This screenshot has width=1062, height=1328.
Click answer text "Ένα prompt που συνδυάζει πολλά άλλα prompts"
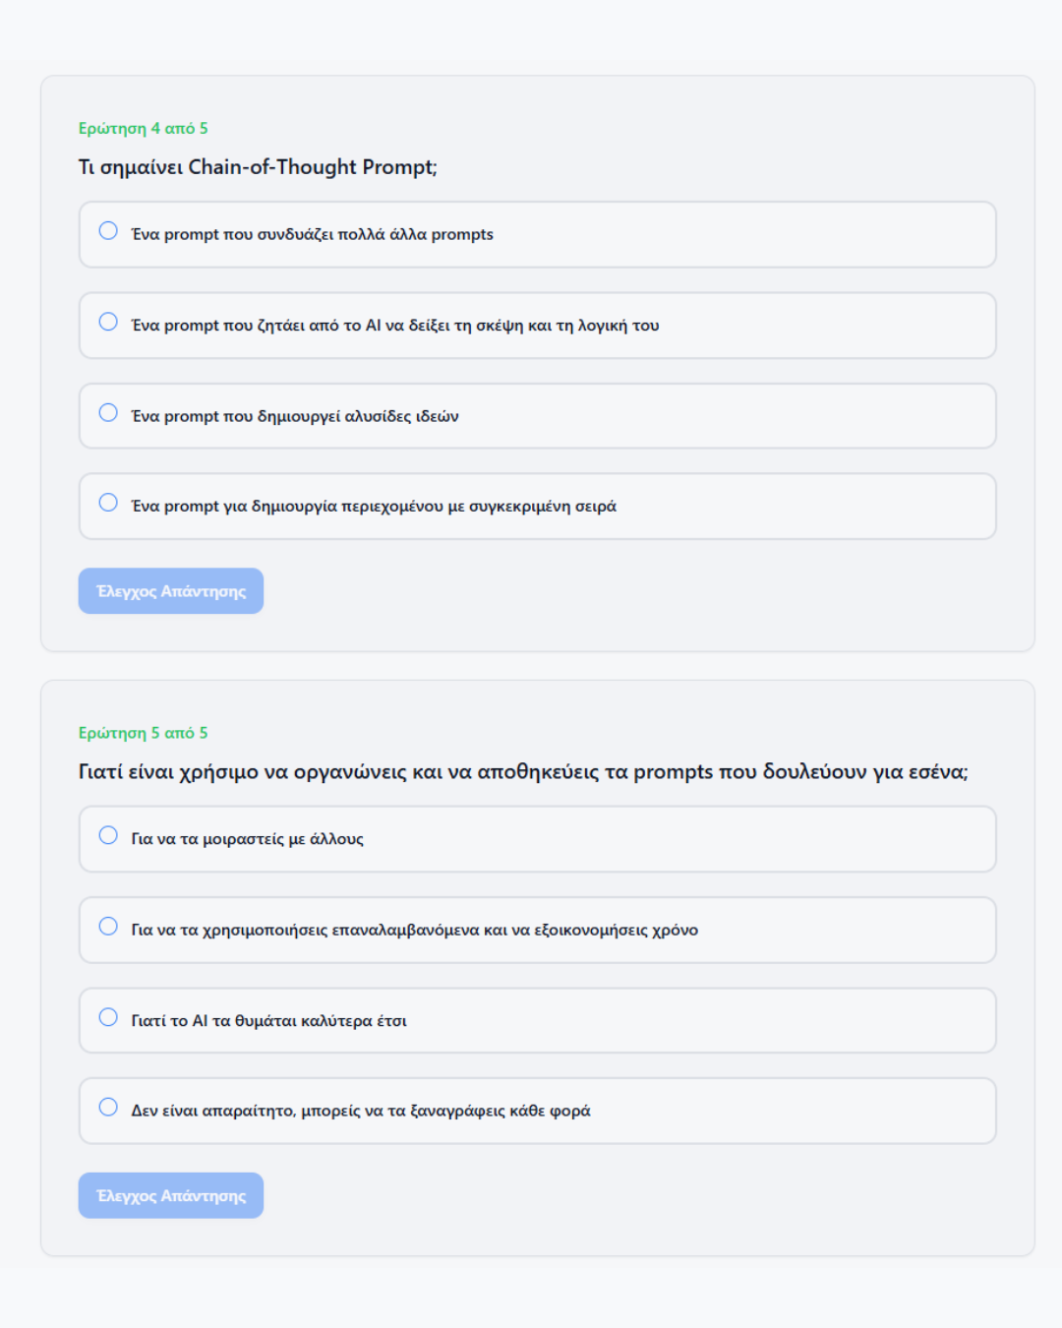pyautogui.click(x=313, y=234)
